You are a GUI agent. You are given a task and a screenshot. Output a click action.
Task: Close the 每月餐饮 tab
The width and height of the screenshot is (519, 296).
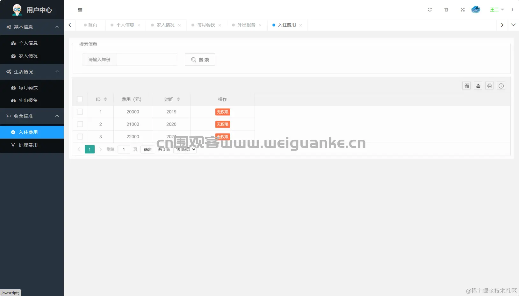220,25
